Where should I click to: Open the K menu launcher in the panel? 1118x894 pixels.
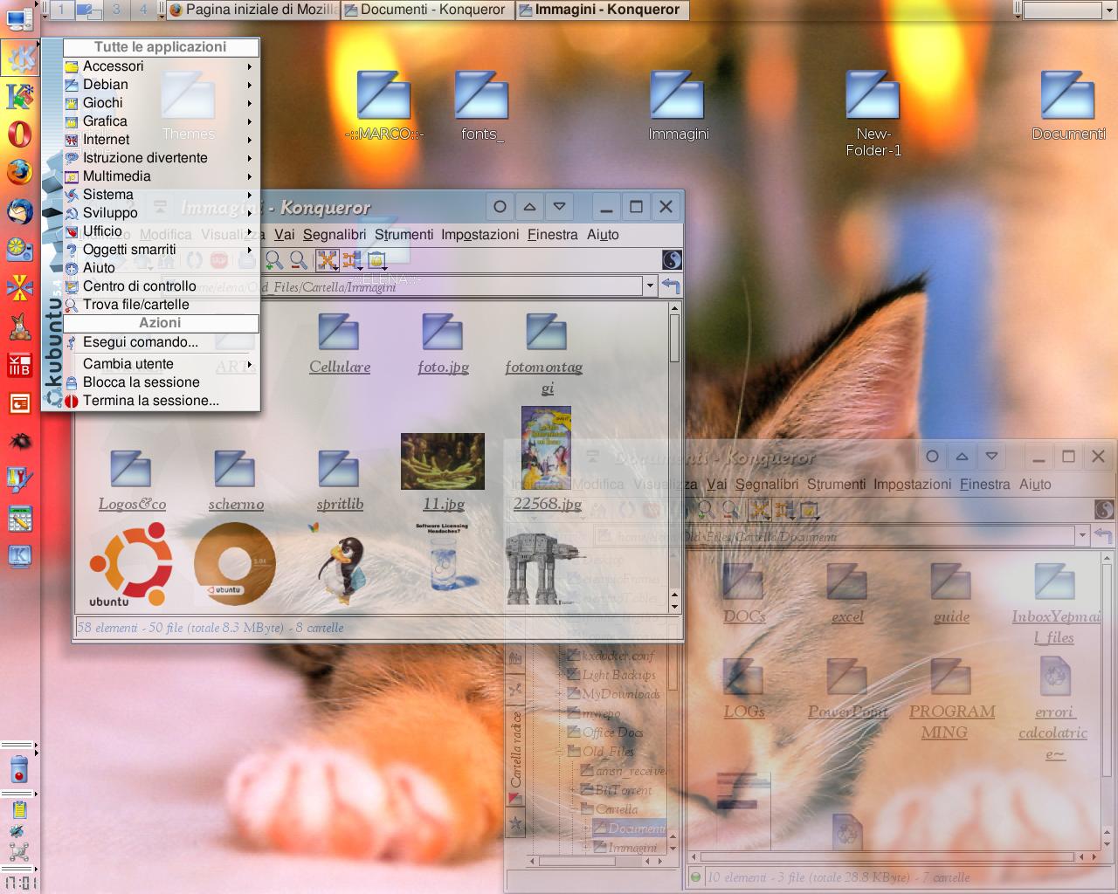pos(19,58)
